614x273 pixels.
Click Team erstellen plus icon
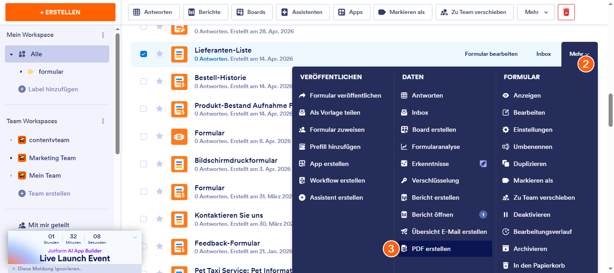click(x=22, y=193)
